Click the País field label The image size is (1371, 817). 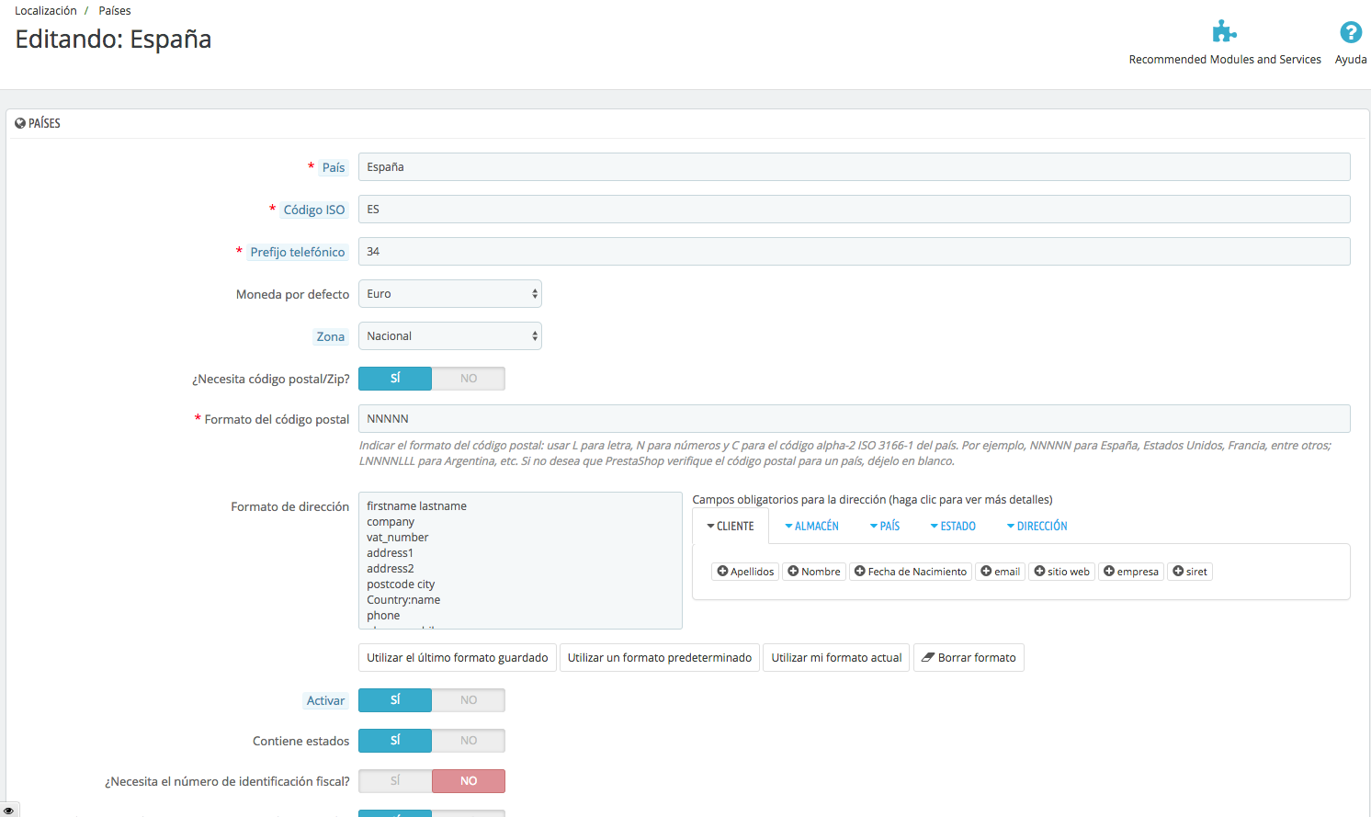(x=334, y=167)
